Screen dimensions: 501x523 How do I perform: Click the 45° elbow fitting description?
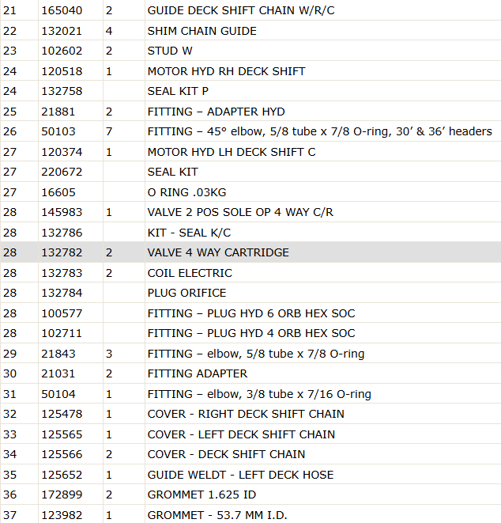pos(320,131)
